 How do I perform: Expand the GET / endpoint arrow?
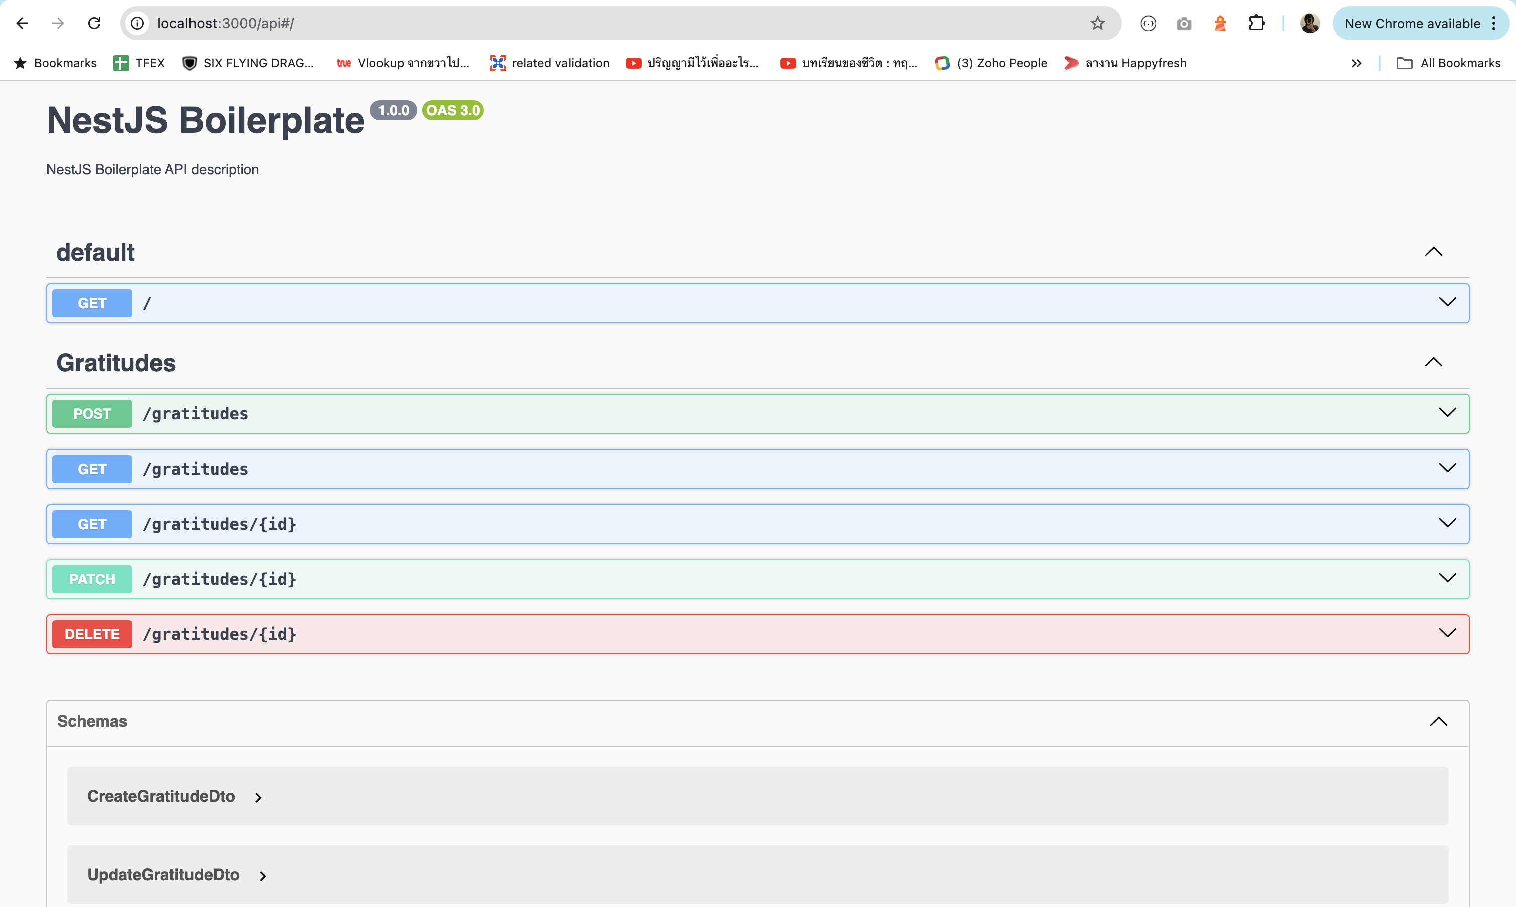(x=1447, y=302)
